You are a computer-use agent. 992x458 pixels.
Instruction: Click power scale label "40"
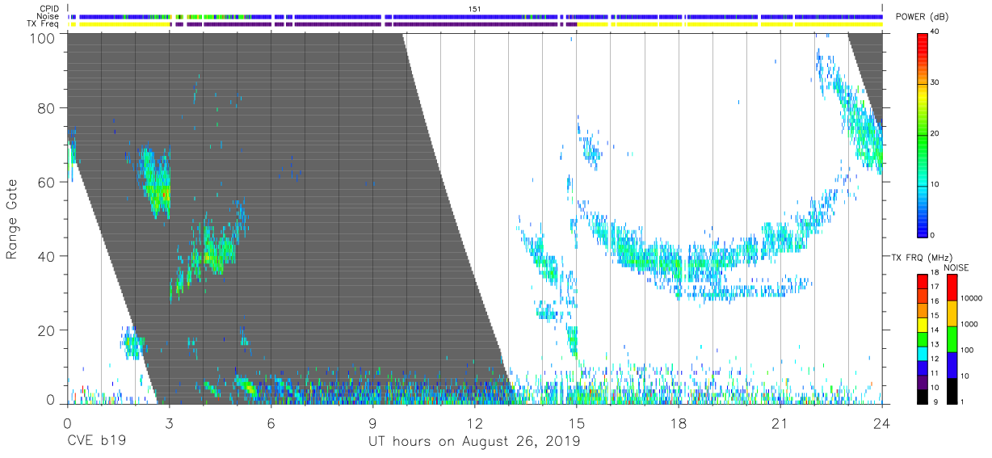[936, 31]
